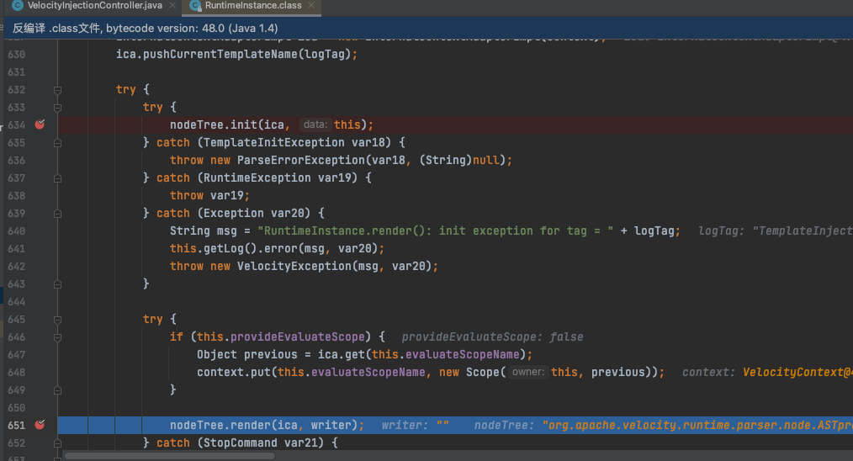Click the pushCurrentTemplateName method call
Viewport: 853px width, 461px height.
click(220, 55)
